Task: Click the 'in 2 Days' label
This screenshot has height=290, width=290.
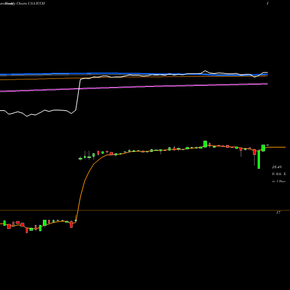Action: 279,182
